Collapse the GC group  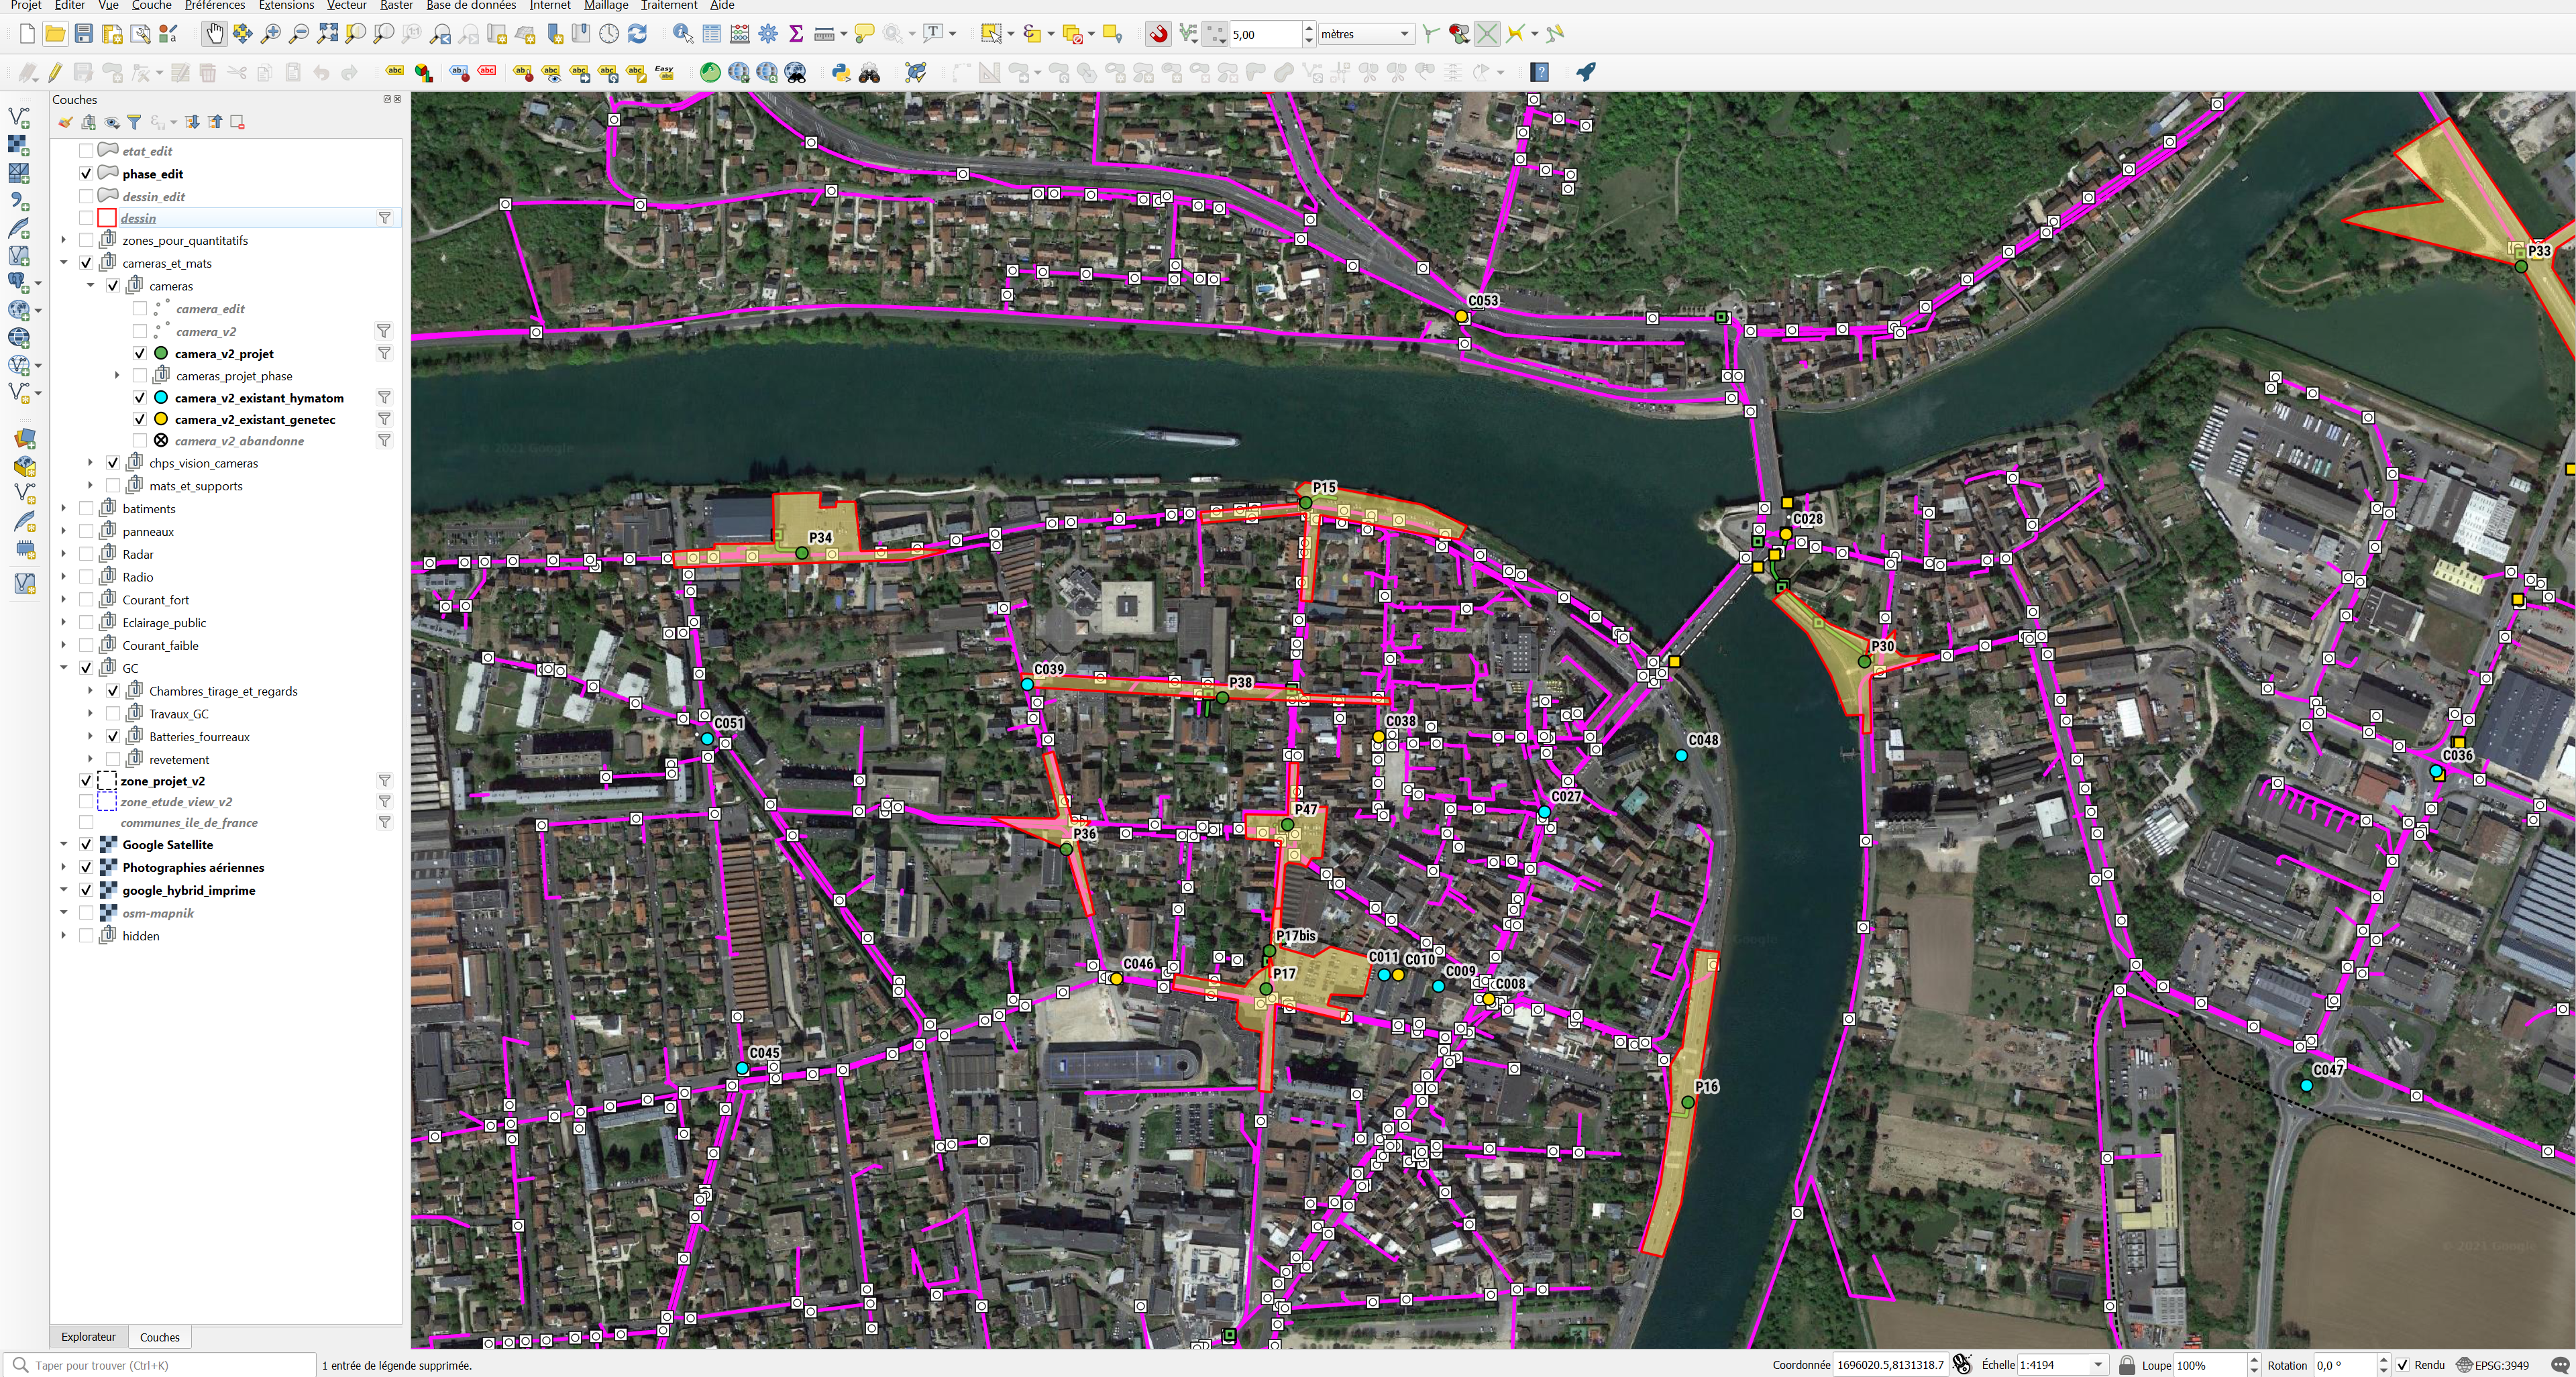64,668
